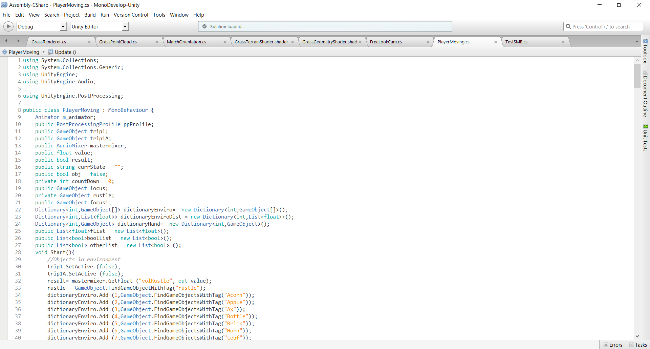Close the FreeLookCam.cs tab
Viewport: 650px width, 349px height.
click(x=428, y=42)
